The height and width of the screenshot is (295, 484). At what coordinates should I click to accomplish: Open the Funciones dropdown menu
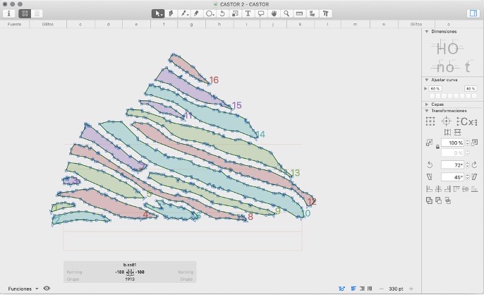(23, 288)
